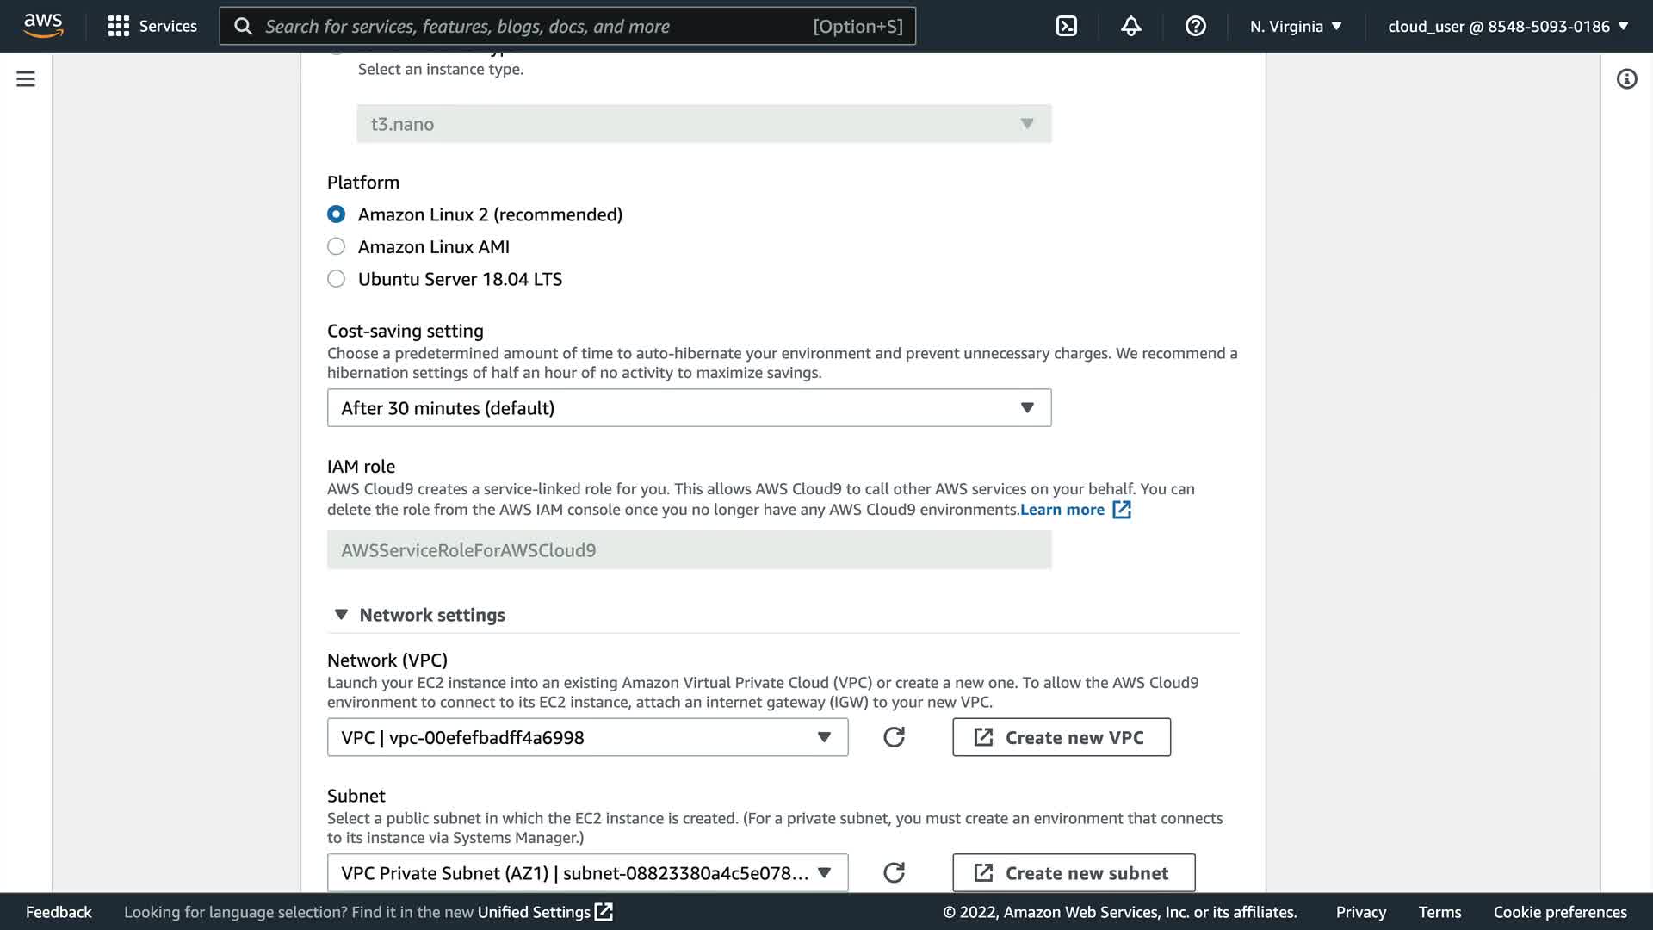Open the hamburger side navigation menu
The width and height of the screenshot is (1653, 930).
pos(26,79)
